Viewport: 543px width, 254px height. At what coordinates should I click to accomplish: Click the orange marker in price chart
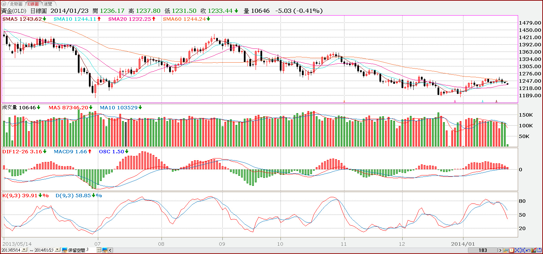[x=344, y=101]
